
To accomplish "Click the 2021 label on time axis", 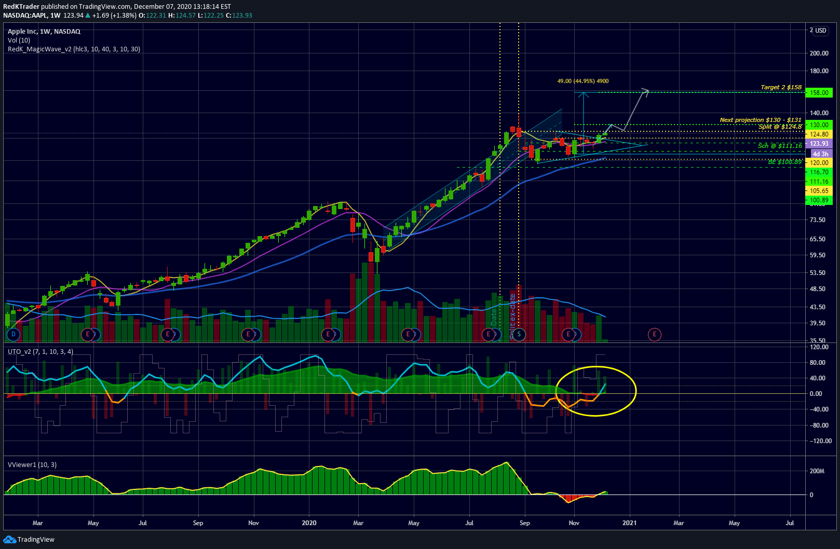I will pyautogui.click(x=629, y=523).
